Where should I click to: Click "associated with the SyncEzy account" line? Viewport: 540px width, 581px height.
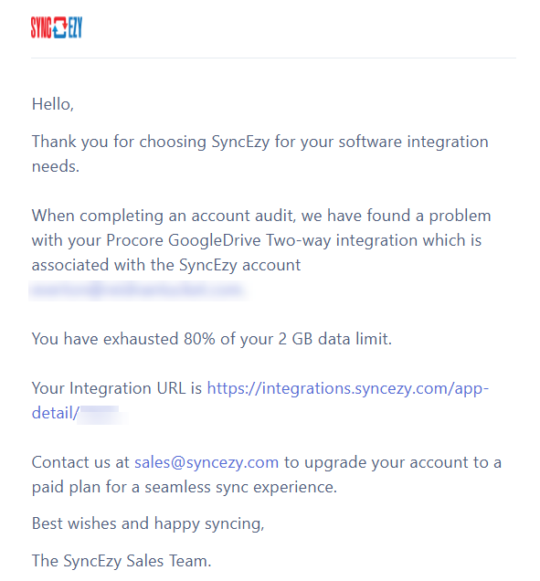click(x=166, y=265)
